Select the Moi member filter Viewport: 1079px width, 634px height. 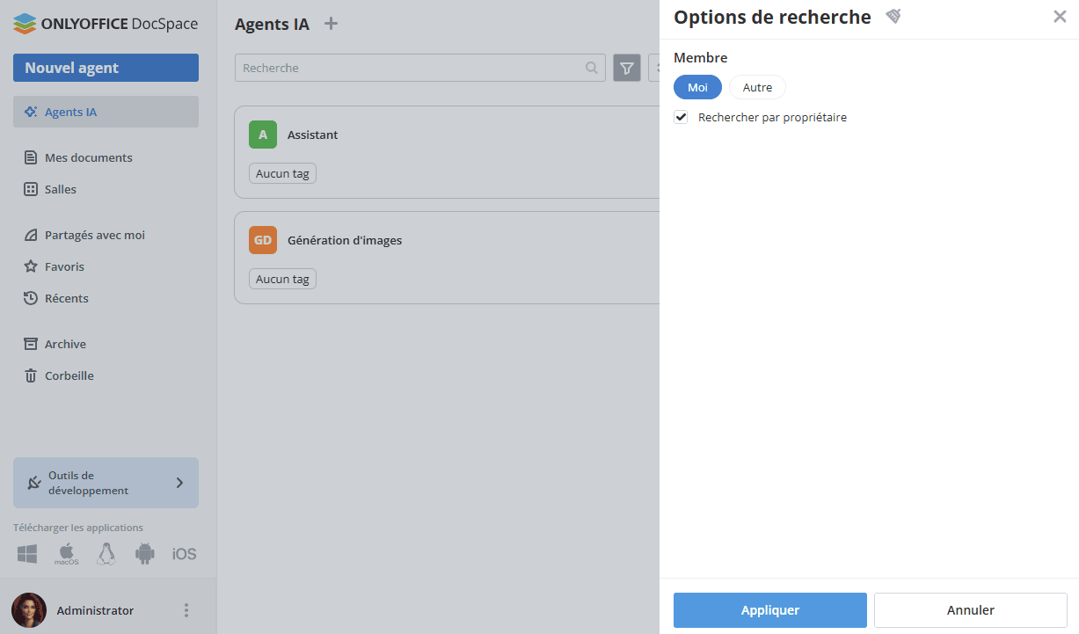[x=697, y=87]
